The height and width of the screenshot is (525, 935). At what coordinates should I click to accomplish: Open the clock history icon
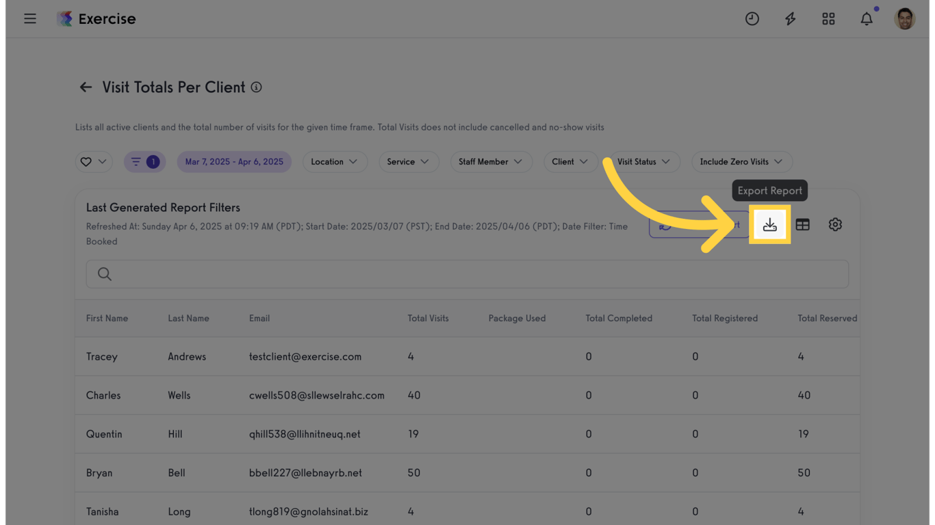752,18
